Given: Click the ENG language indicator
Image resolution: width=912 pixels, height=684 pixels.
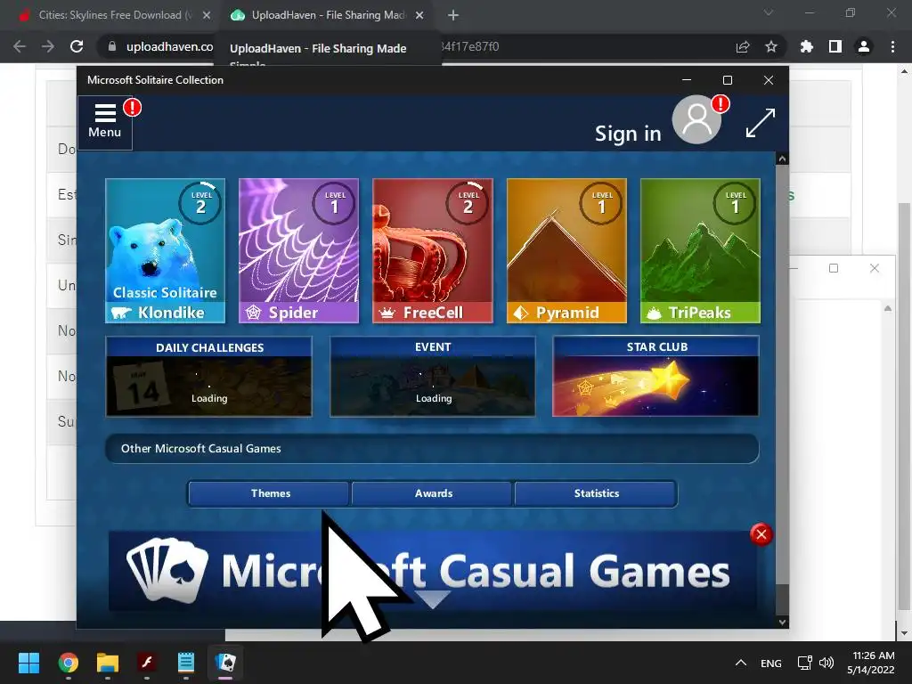Looking at the screenshot, I should [x=770, y=663].
